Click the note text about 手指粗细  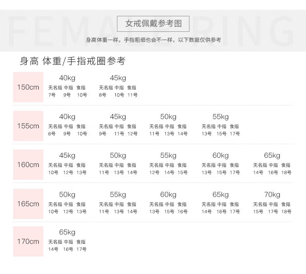(153, 40)
